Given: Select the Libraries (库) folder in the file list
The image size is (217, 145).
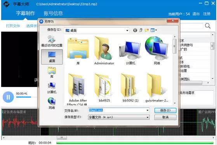Looking at the screenshot, I should pos(78,51).
